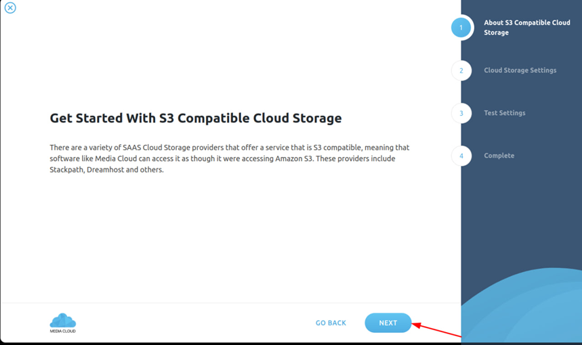Jump to the step 3 circle indicator

click(x=461, y=113)
